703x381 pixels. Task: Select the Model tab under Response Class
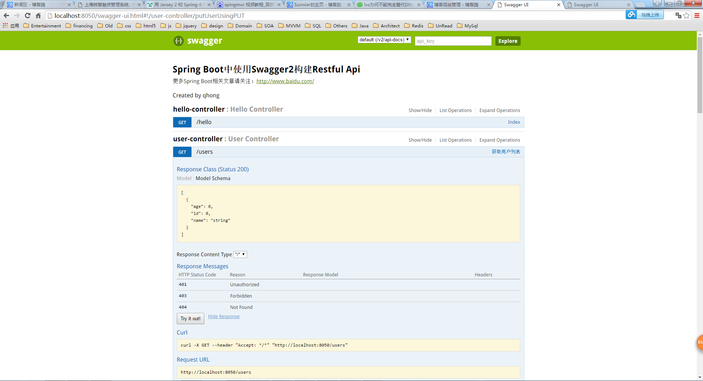tap(184, 178)
